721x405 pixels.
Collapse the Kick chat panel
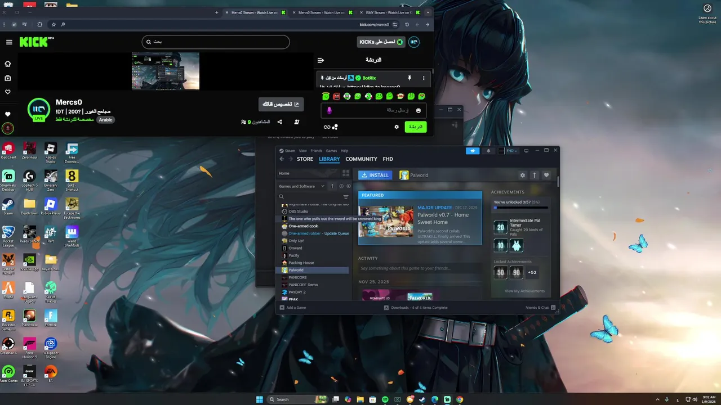tap(321, 60)
